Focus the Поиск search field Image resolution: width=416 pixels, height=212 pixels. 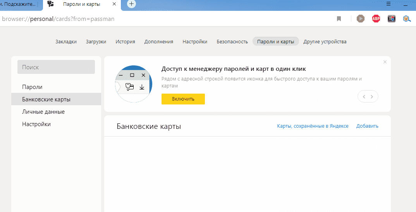[56, 67]
